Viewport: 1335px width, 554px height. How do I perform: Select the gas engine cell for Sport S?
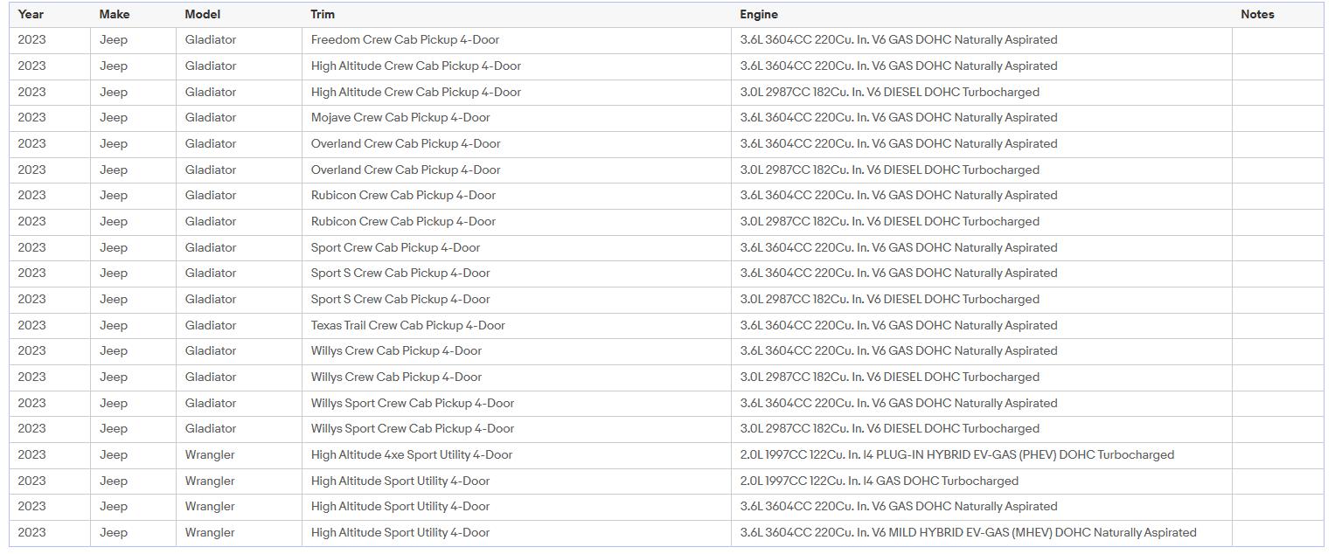[x=898, y=274]
